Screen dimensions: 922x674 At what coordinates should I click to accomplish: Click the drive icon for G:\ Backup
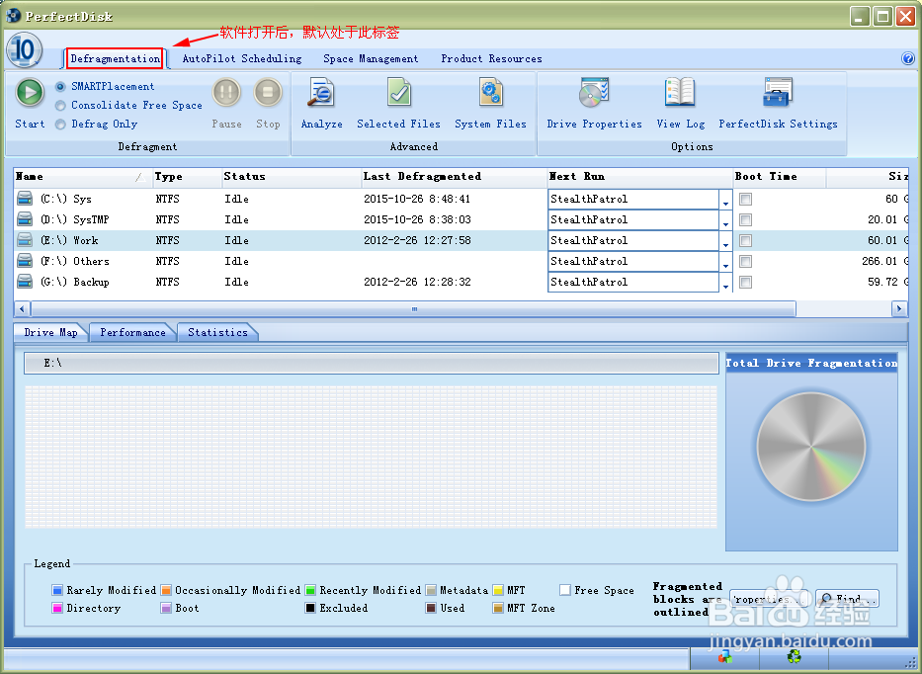(25, 282)
